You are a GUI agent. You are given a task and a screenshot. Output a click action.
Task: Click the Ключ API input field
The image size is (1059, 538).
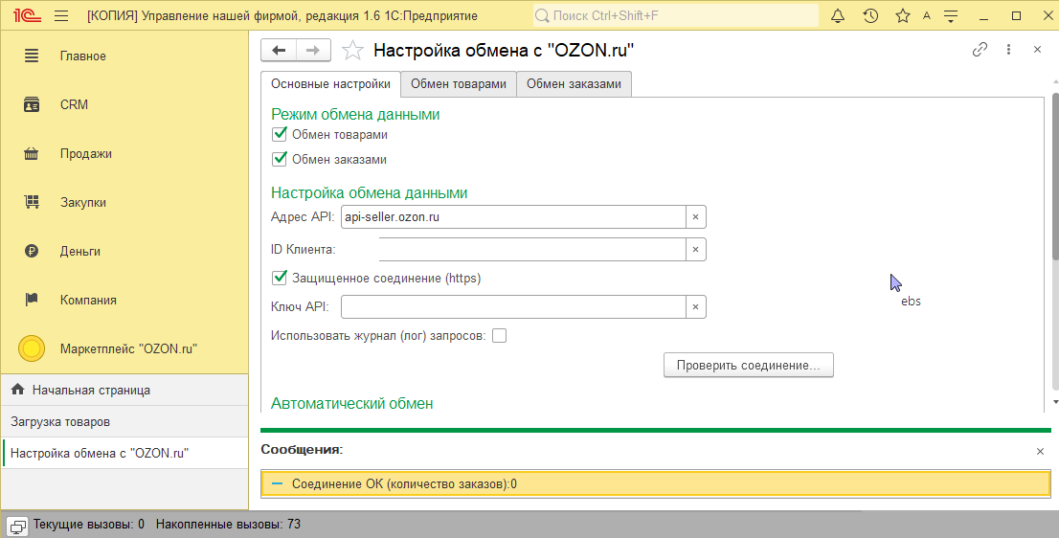[x=513, y=306]
